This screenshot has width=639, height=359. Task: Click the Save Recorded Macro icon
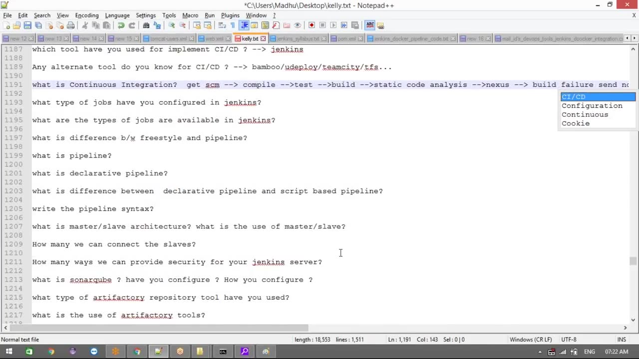[355, 25]
